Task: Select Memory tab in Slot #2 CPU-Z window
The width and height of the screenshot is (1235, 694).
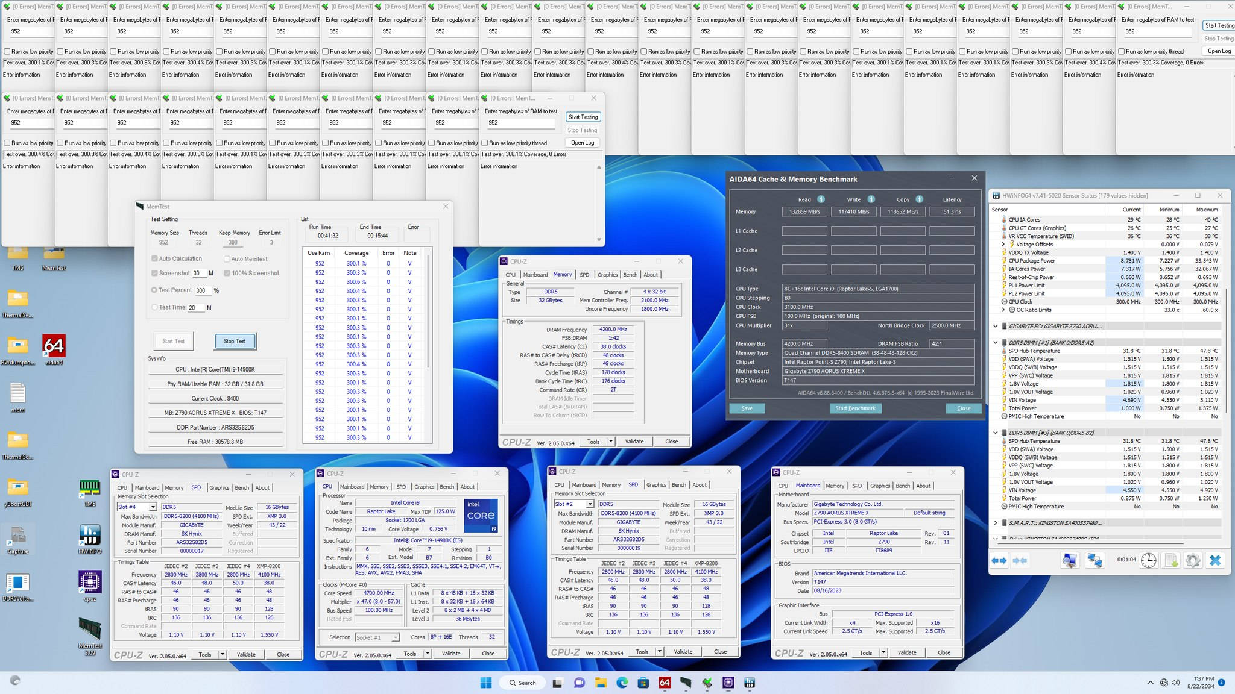Action: [611, 485]
